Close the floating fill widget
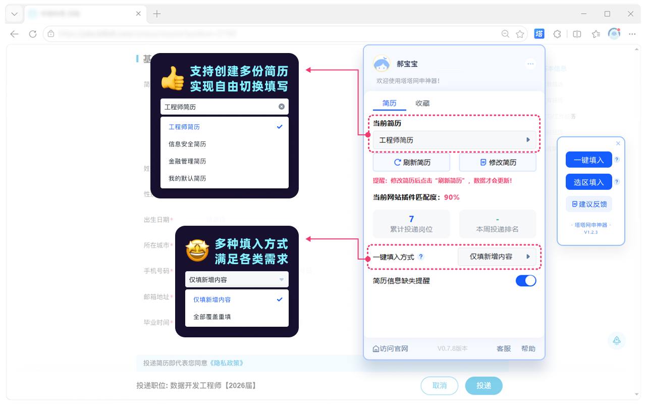 click(x=618, y=143)
